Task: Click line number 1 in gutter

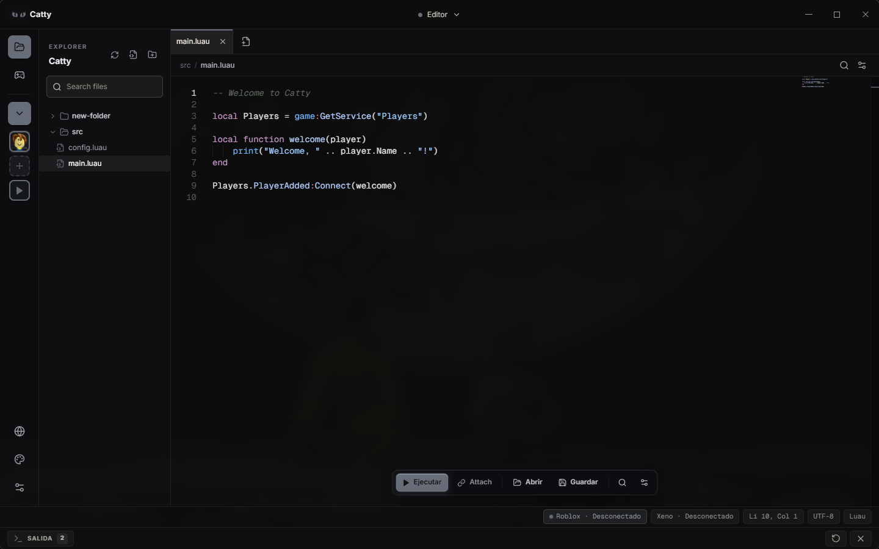Action: coord(194,93)
